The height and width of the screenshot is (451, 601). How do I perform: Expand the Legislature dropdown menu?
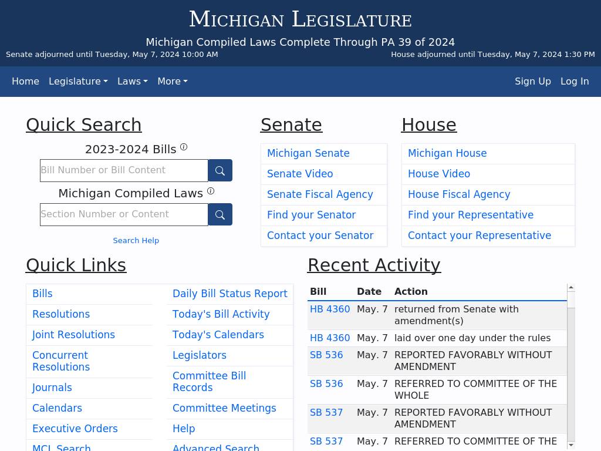point(78,82)
